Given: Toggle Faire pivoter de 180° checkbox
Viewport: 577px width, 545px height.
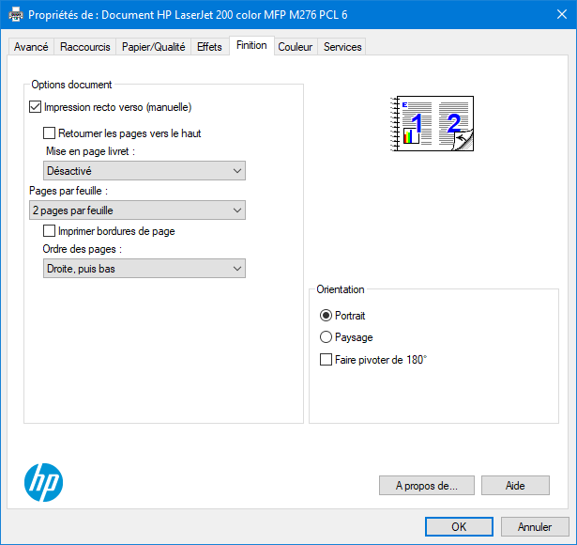Looking at the screenshot, I should click(x=326, y=360).
